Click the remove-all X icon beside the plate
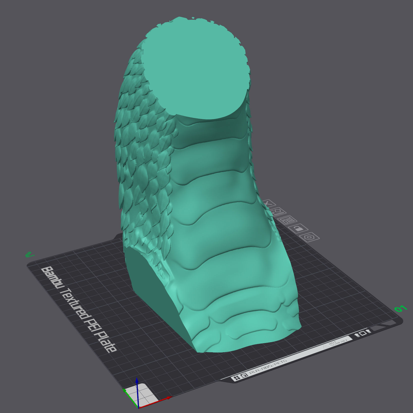The width and height of the screenshot is (413, 413). (269, 203)
